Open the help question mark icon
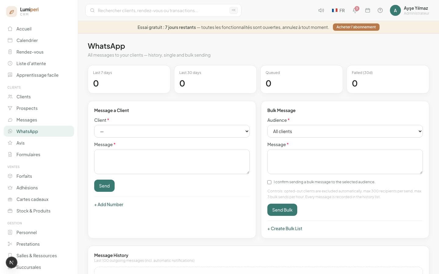 point(380,10)
